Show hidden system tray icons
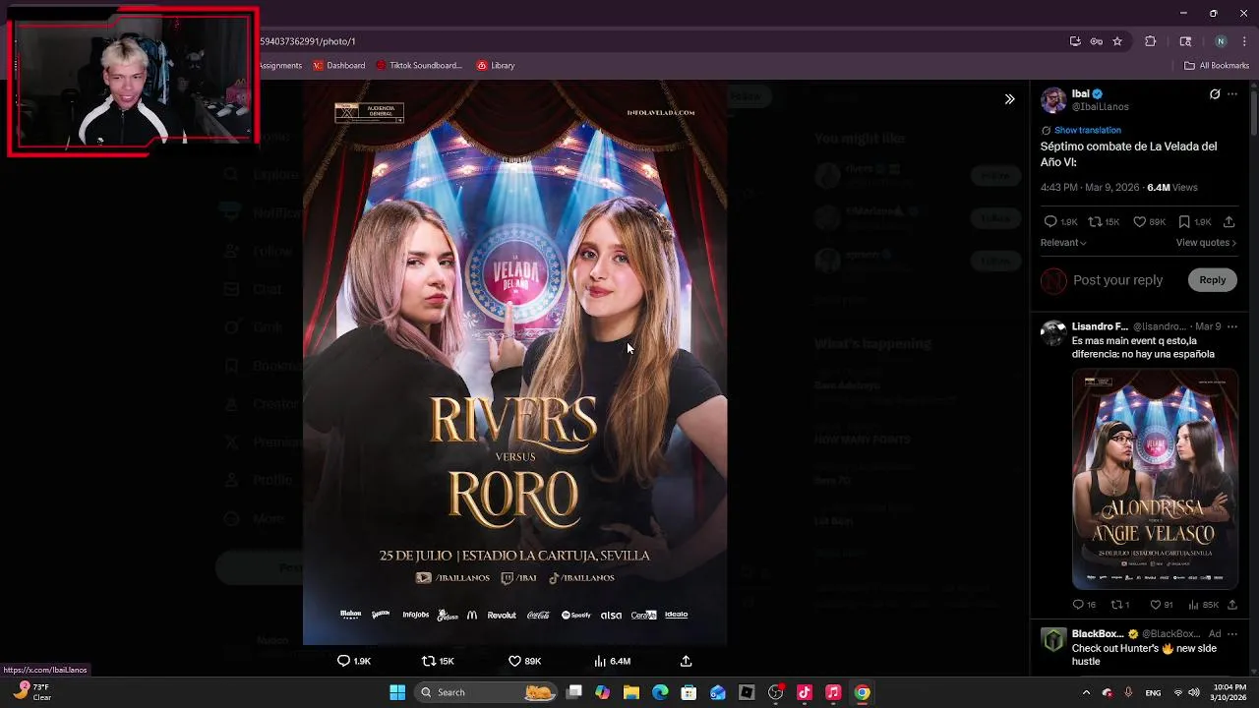This screenshot has width=1259, height=708. [x=1086, y=692]
